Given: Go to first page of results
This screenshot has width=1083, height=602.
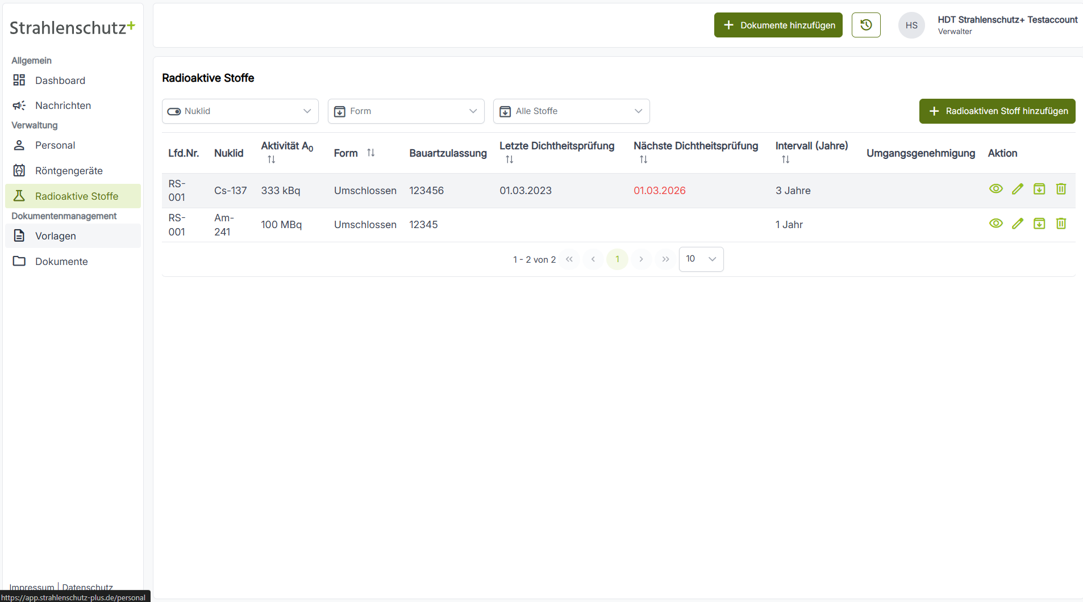Looking at the screenshot, I should pyautogui.click(x=569, y=259).
